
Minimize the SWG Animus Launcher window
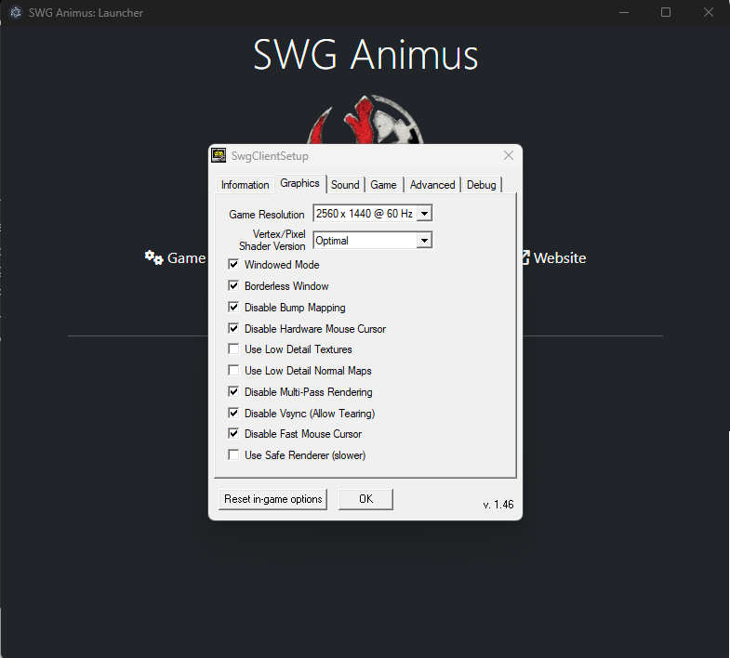(x=624, y=13)
